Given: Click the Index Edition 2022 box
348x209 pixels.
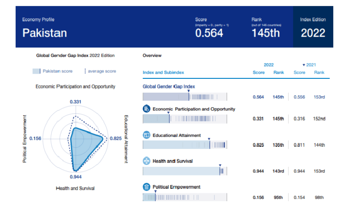Looking at the screenshot, I should [x=313, y=27].
